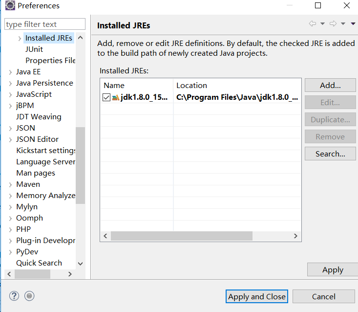358x312 pixels.
Task: Click Apply and Close
Action: point(256,296)
